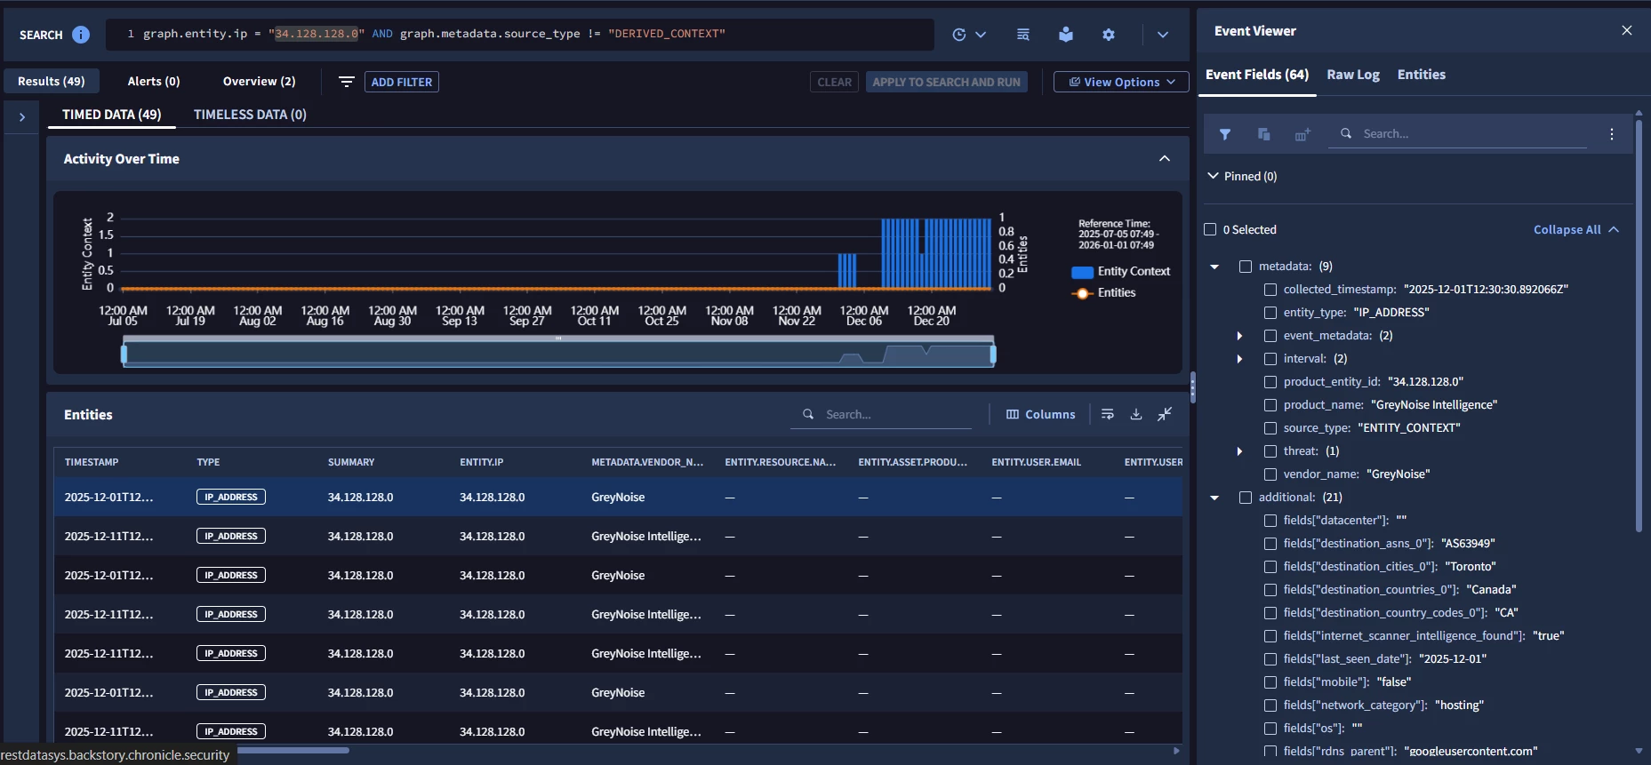This screenshot has width=1651, height=765.
Task: Tick the 0 Selected checkbox
Action: click(x=1210, y=229)
